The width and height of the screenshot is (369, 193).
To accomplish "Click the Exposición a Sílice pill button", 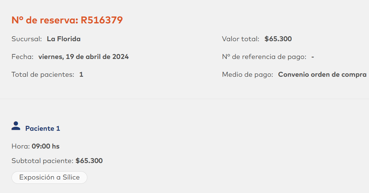I will 49,178.
